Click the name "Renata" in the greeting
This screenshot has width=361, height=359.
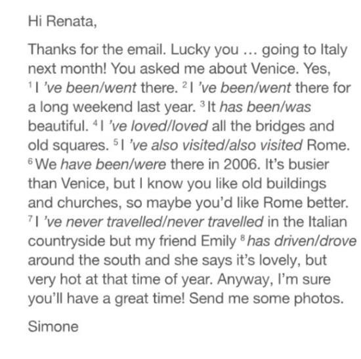(x=70, y=21)
